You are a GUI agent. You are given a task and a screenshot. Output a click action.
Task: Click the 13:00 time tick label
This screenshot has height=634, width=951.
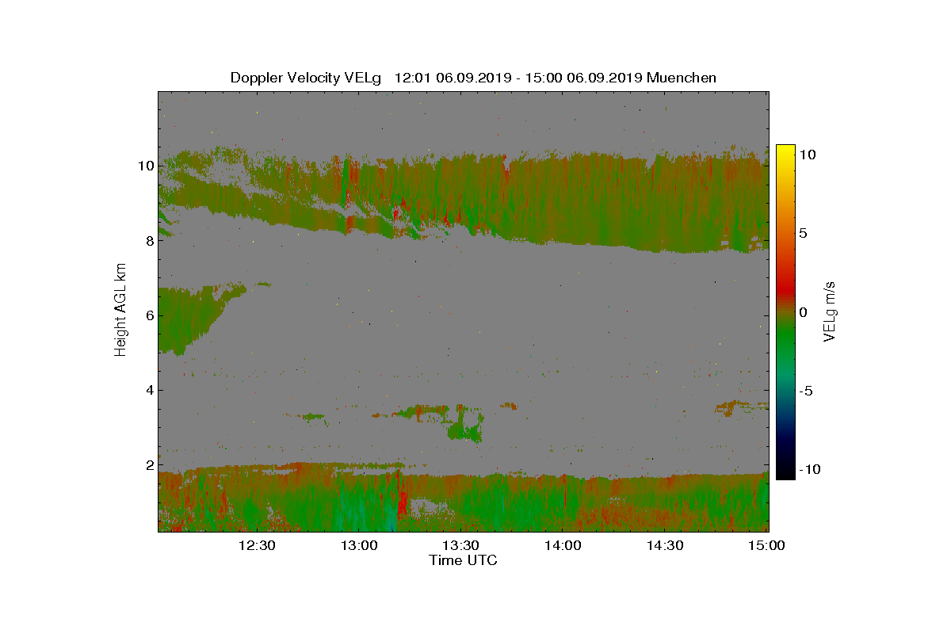tap(358, 545)
